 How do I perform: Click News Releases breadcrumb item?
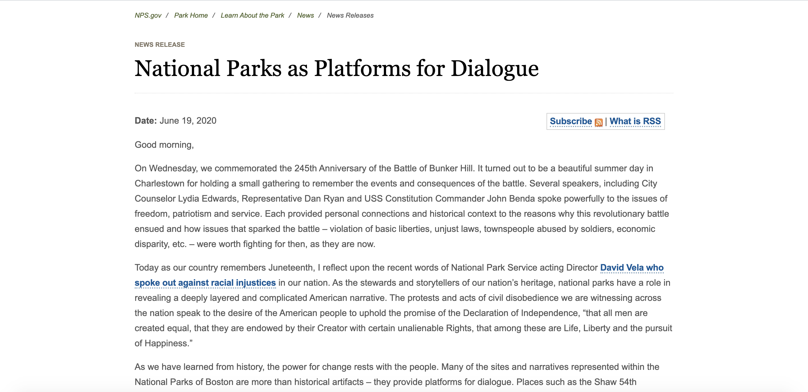350,15
